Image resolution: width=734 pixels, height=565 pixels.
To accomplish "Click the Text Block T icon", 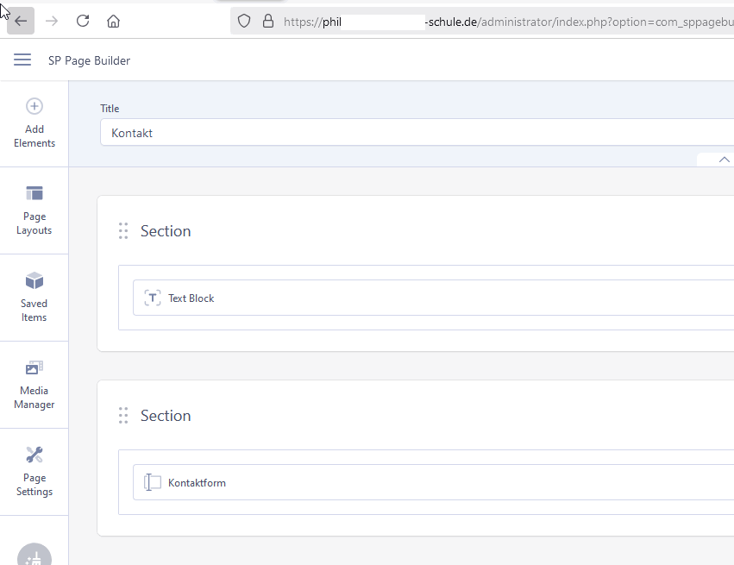I will click(x=152, y=298).
